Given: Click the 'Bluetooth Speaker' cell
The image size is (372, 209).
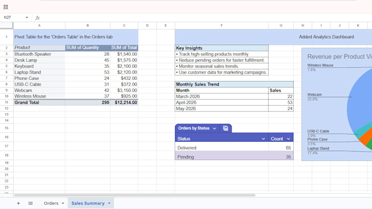Looking at the screenshot, I should (x=39, y=54).
